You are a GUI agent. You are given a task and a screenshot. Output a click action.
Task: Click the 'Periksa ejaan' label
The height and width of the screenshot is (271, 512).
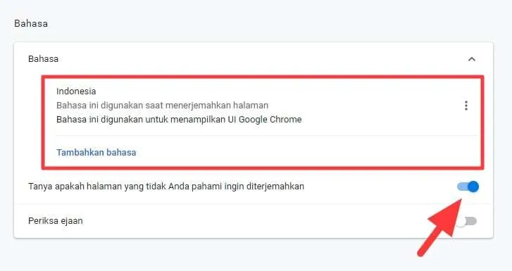tap(56, 221)
